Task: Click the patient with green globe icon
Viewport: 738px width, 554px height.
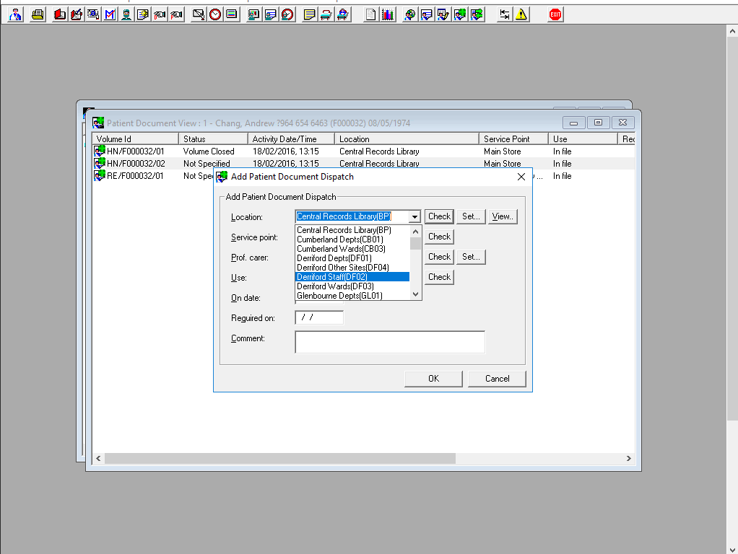Action: (x=460, y=14)
